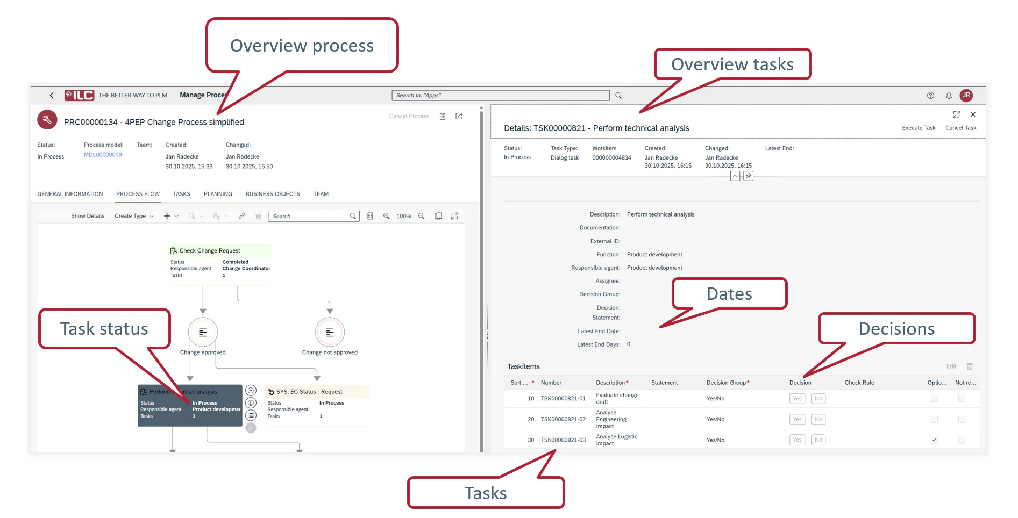Switch to the TASKS tab
Viewport: 1018px width, 518px height.
point(182,194)
